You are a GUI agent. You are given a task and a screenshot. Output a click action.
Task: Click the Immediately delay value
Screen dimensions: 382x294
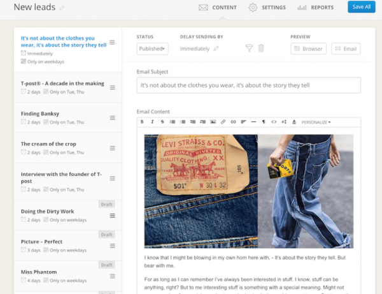click(195, 49)
